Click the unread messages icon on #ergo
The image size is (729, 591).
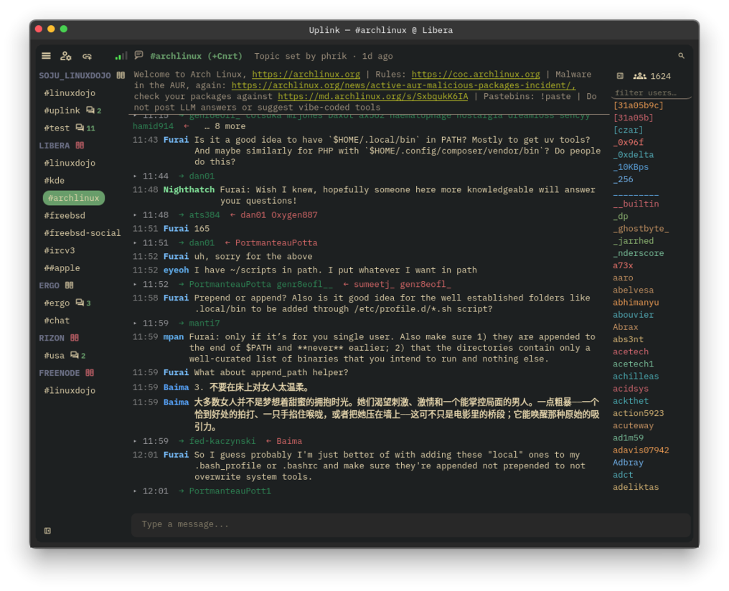tap(80, 303)
